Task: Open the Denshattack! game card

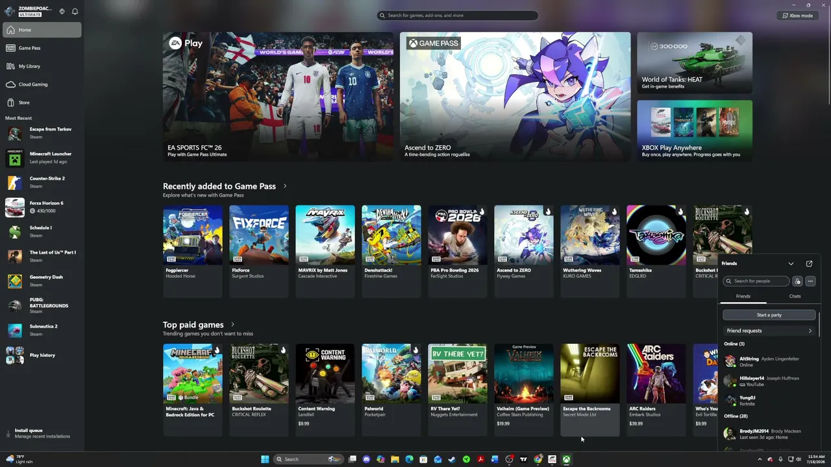Action: (391, 251)
